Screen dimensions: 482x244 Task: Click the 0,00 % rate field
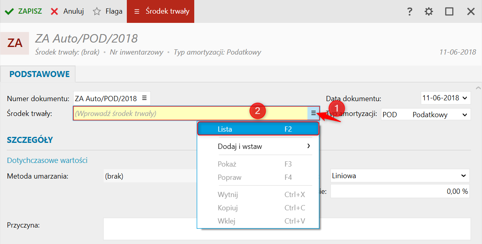[x=400, y=191]
